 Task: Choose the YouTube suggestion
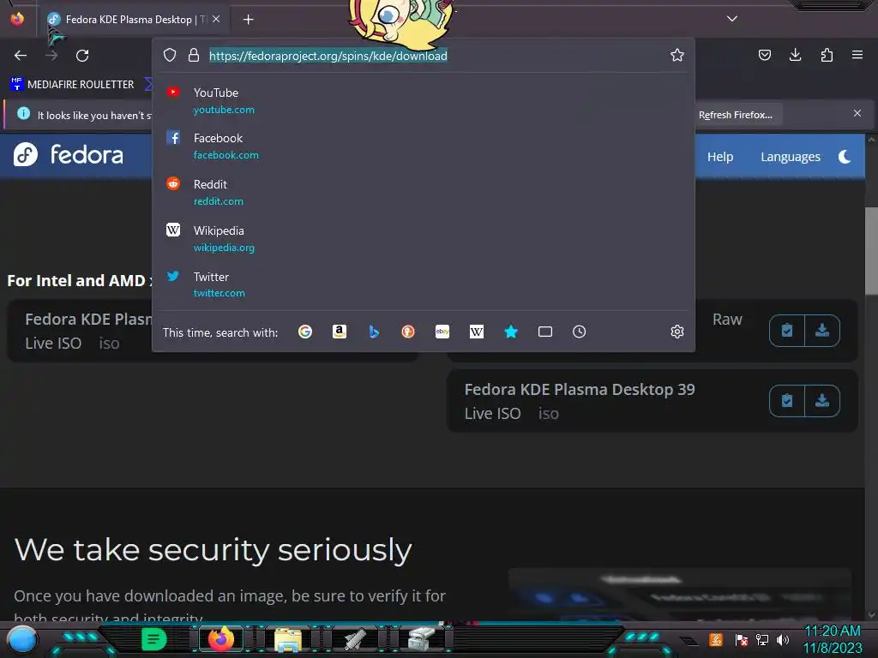coord(424,101)
